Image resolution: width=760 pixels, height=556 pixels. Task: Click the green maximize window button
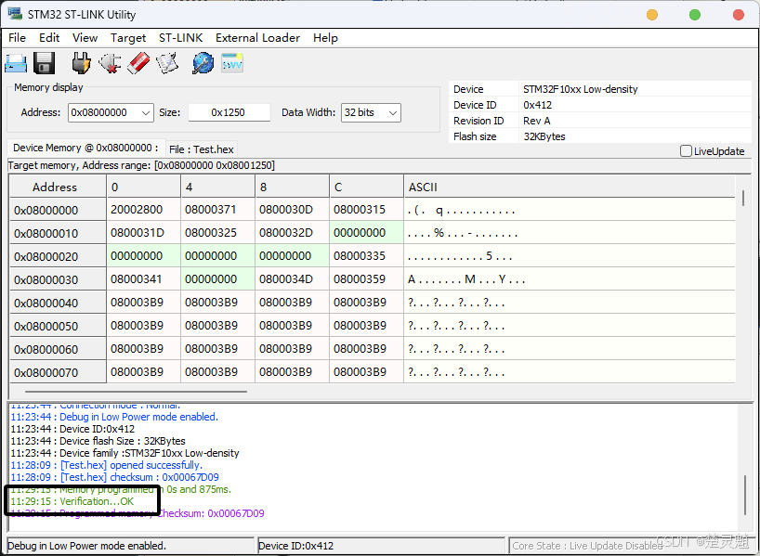pos(695,15)
